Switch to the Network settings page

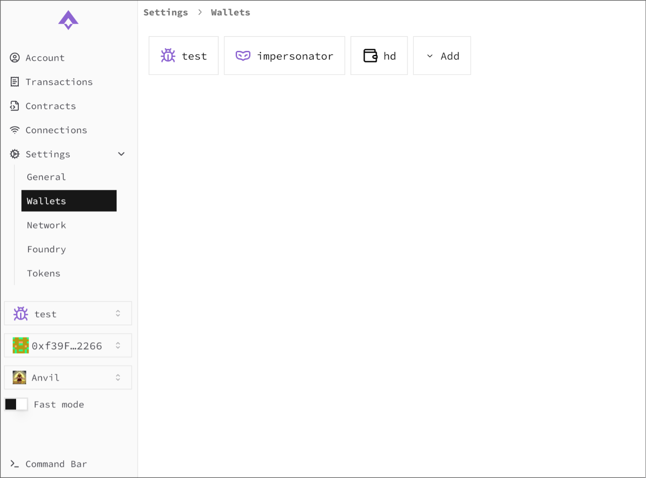coord(46,225)
